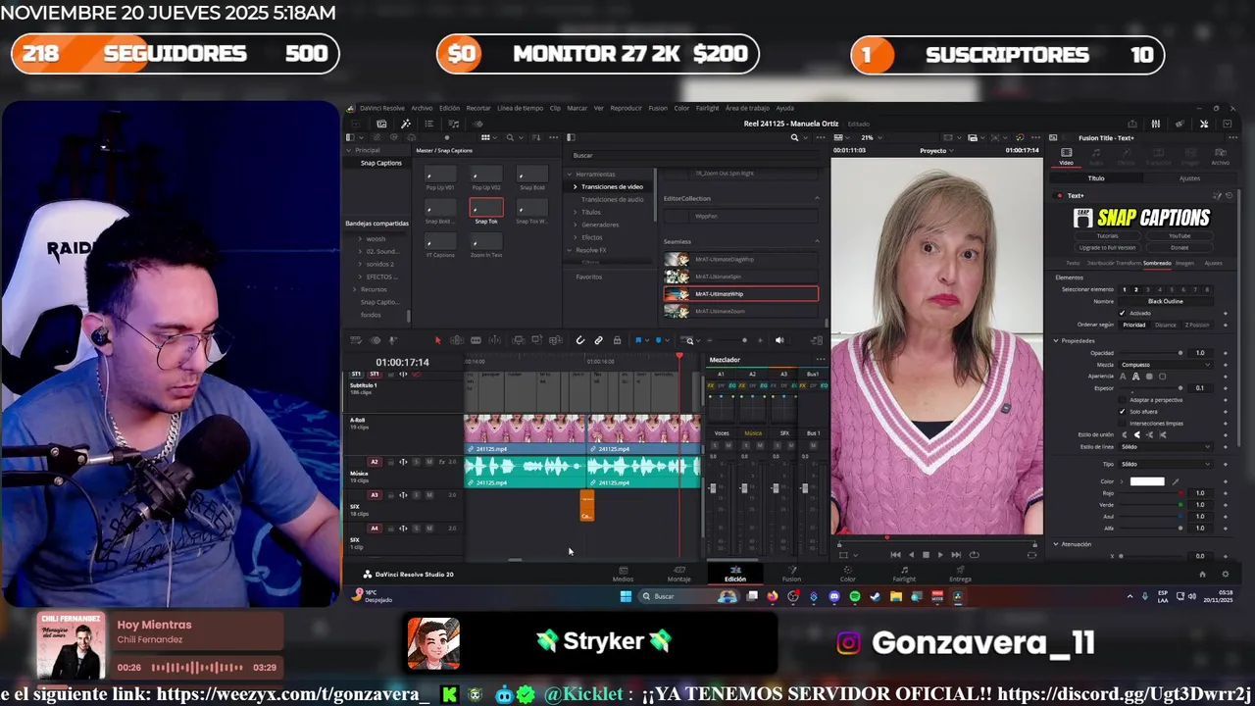Click the white Color swatch in inspector
The width and height of the screenshot is (1255, 706).
pos(1147,481)
